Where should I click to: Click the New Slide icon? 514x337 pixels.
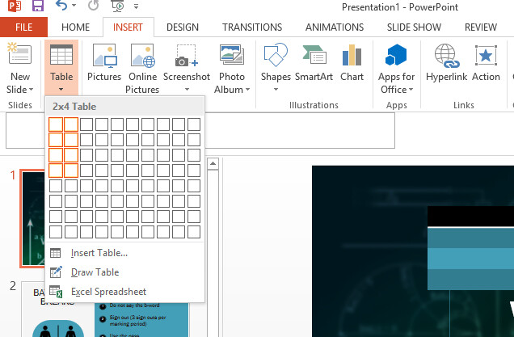[19, 54]
